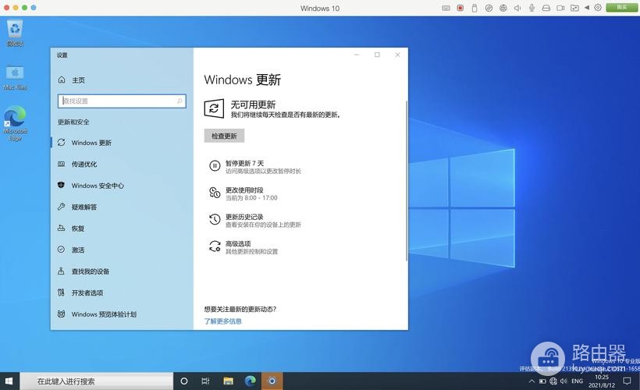The image size is (640, 390).
Task: Click the microphone icon in the VM toolbar
Action: [532, 8]
